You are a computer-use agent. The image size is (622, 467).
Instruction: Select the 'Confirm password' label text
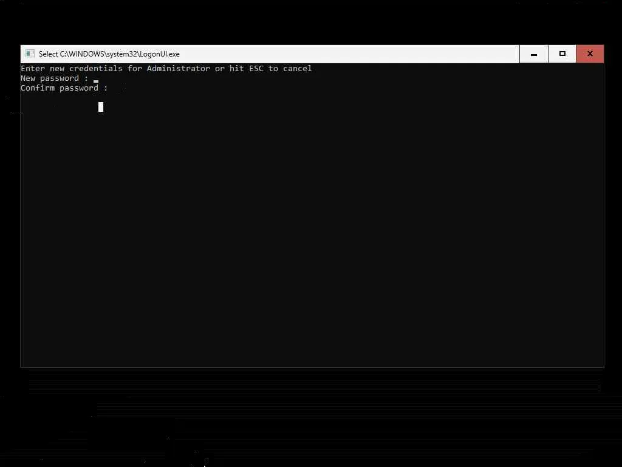[x=60, y=88]
